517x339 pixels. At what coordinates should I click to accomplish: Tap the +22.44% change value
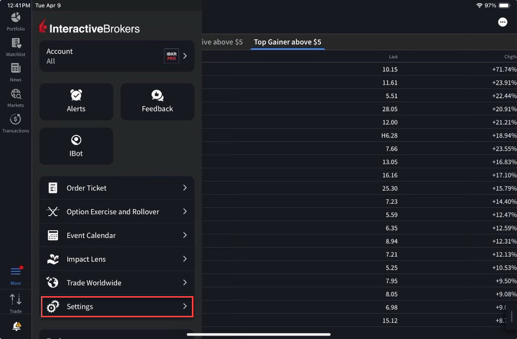coord(504,96)
